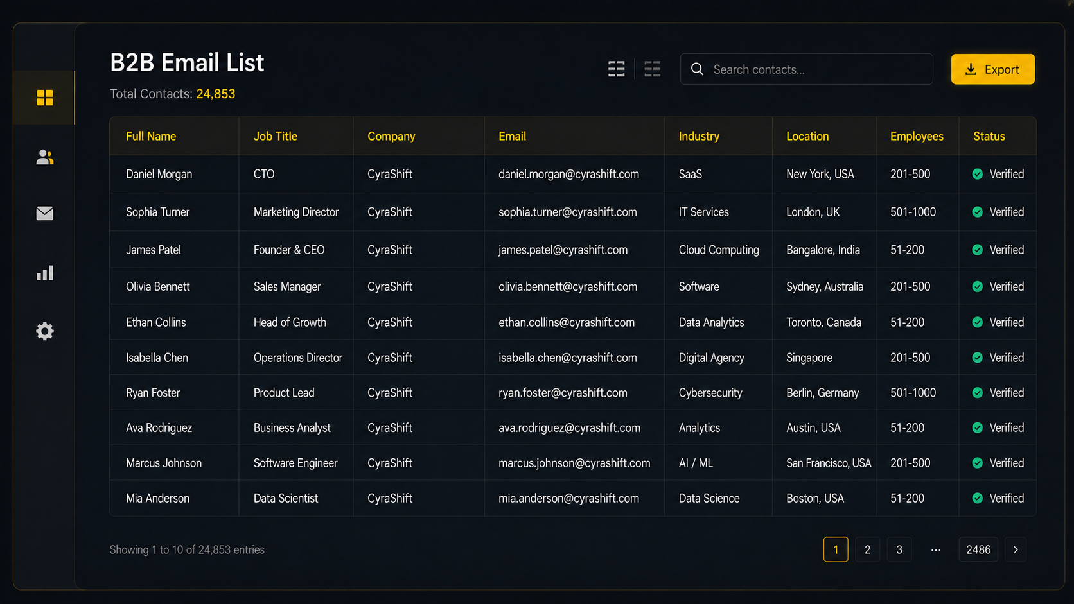
Task: Sort by the Job Title column header
Action: pos(276,136)
